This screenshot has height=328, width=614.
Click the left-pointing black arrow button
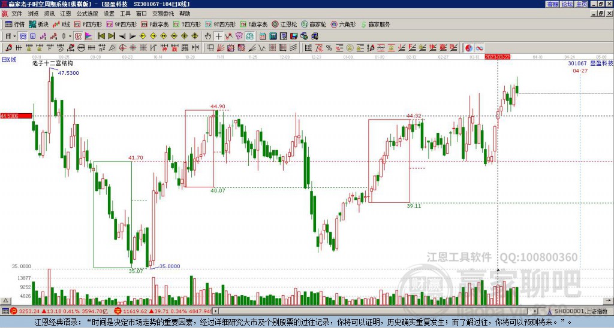[x=122, y=37]
